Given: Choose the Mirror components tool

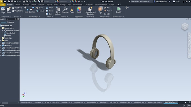Looking at the screenshot, I should 49,11.
